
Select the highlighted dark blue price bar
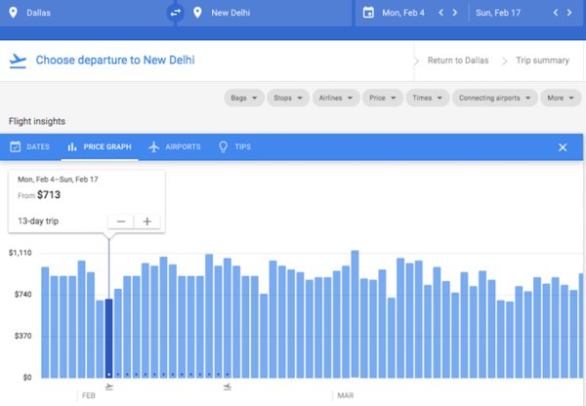tap(108, 337)
